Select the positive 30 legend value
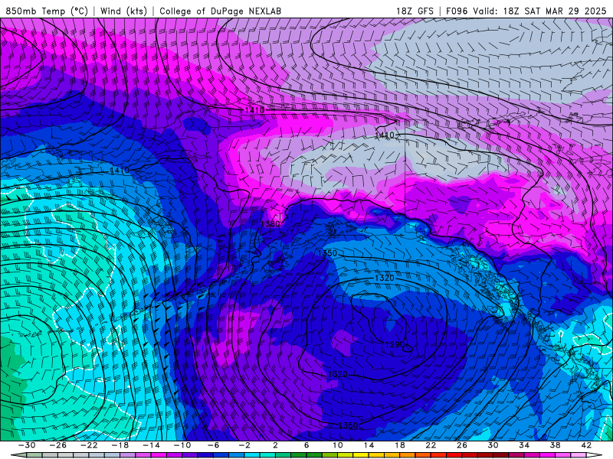 [493, 445]
